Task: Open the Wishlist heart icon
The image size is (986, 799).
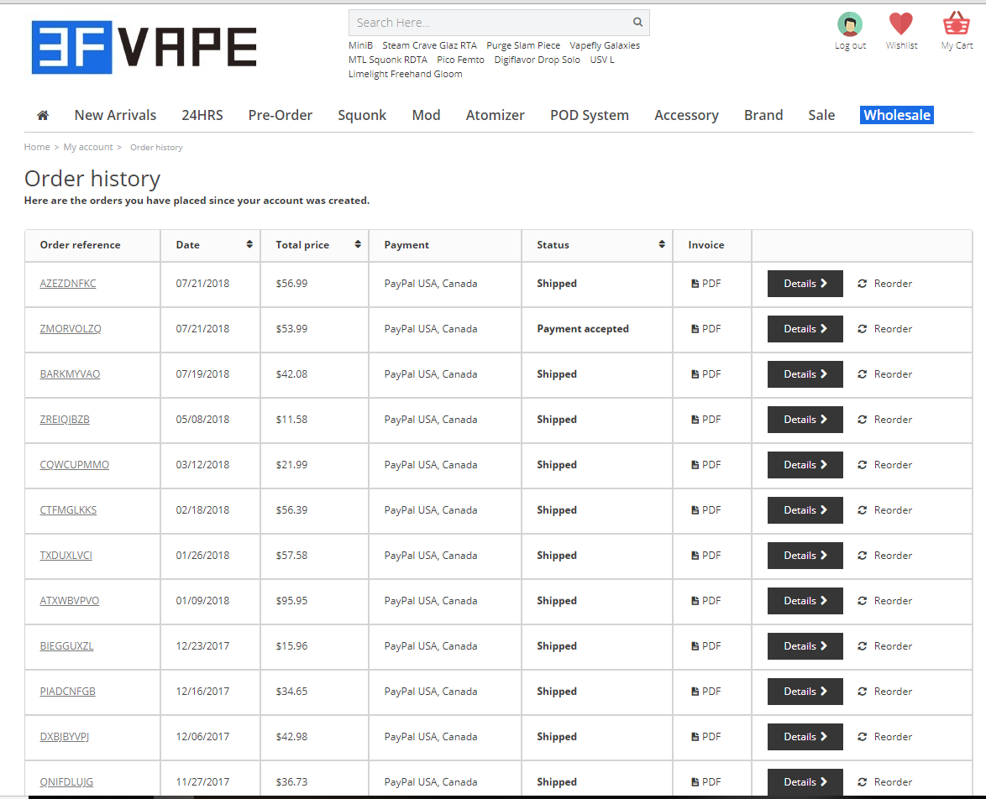Action: 901,24
